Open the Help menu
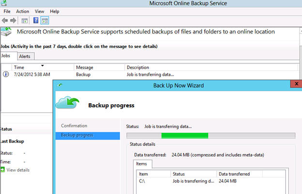The height and width of the screenshot is (194, 302). [x=55, y=11]
